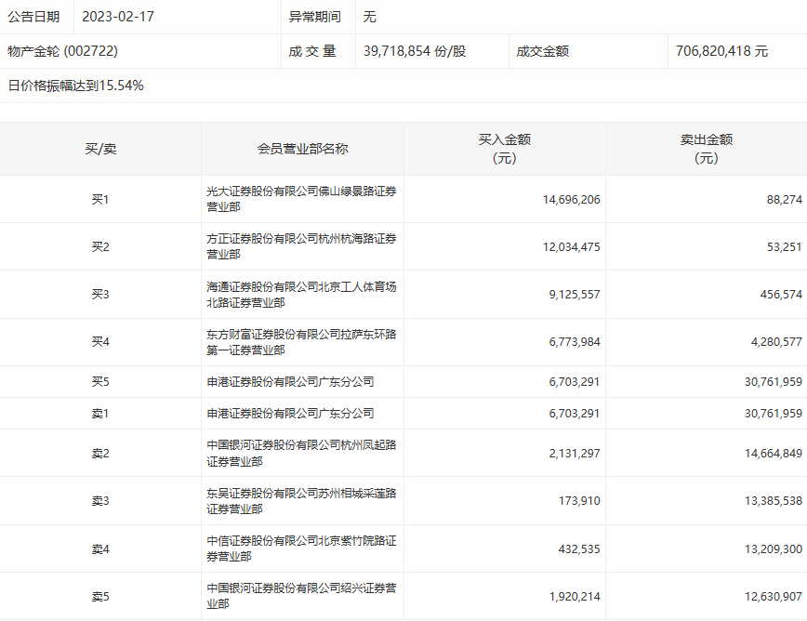Viewport: 807px width, 621px height.
Task: Select buy amount 12,034,475
Action: click(x=571, y=247)
